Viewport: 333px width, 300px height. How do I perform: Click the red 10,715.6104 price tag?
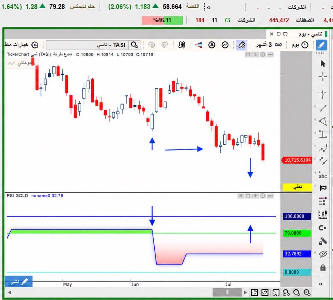[x=297, y=160]
